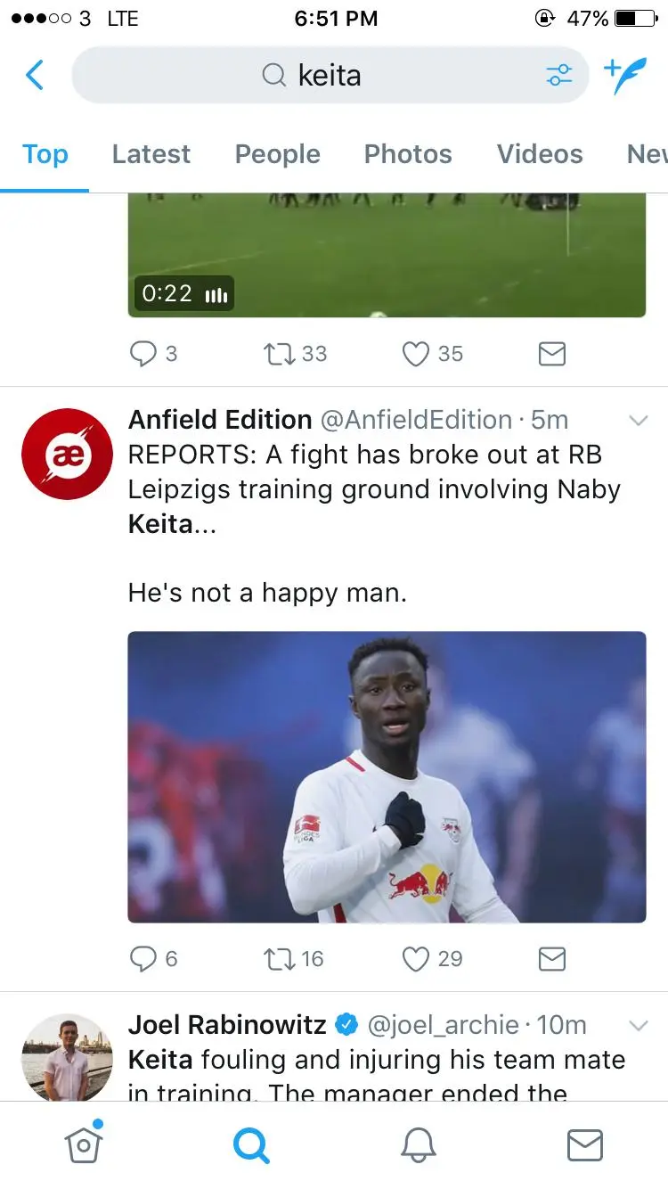
Task: Like the video tweet with 35 likes
Action: [x=416, y=354]
